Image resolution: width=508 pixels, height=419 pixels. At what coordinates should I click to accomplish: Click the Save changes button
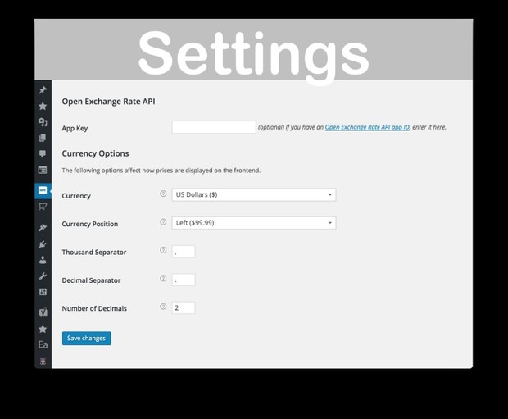(x=87, y=339)
